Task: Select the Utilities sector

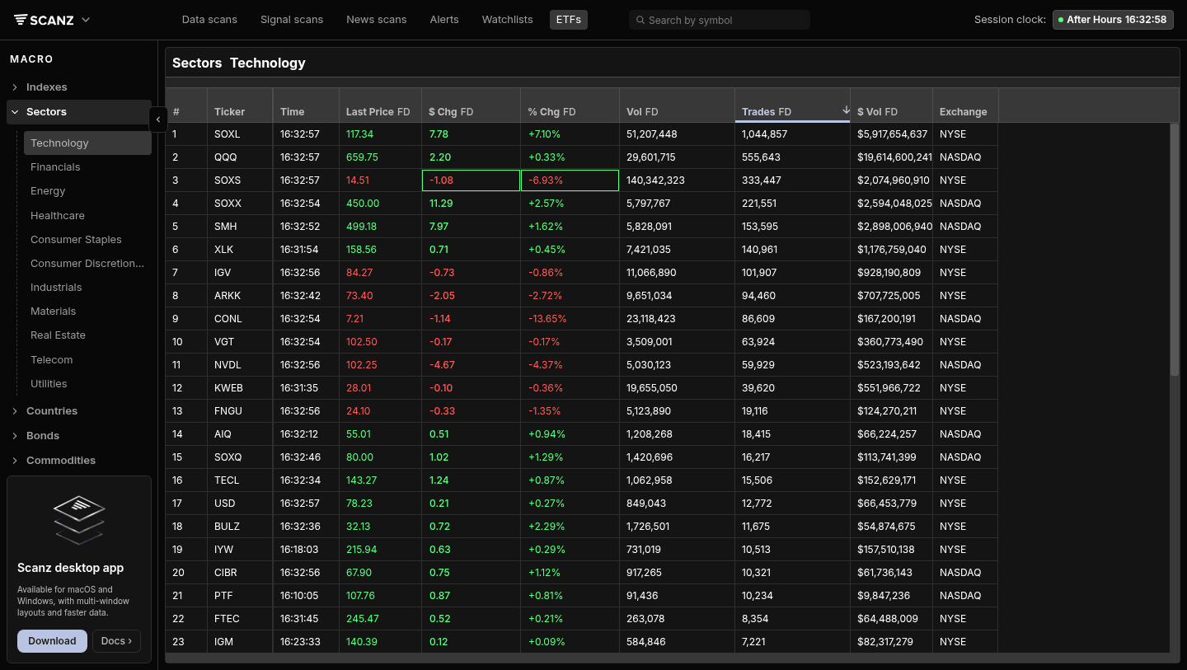Action: pos(87,384)
